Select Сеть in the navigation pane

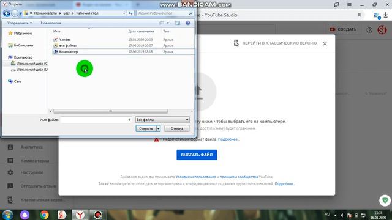click(15, 81)
